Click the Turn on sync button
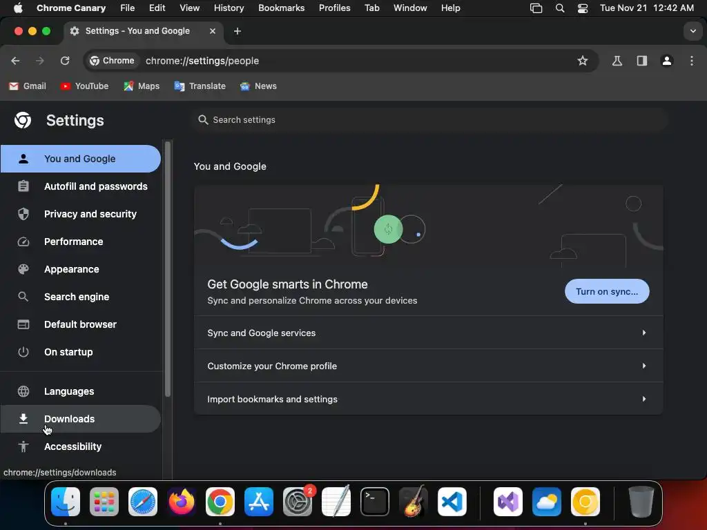This screenshot has width=707, height=530. [x=607, y=292]
